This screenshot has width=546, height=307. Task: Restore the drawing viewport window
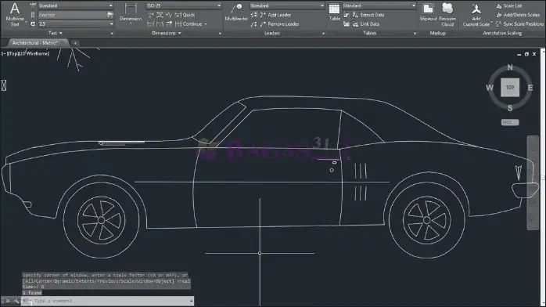coord(526,54)
